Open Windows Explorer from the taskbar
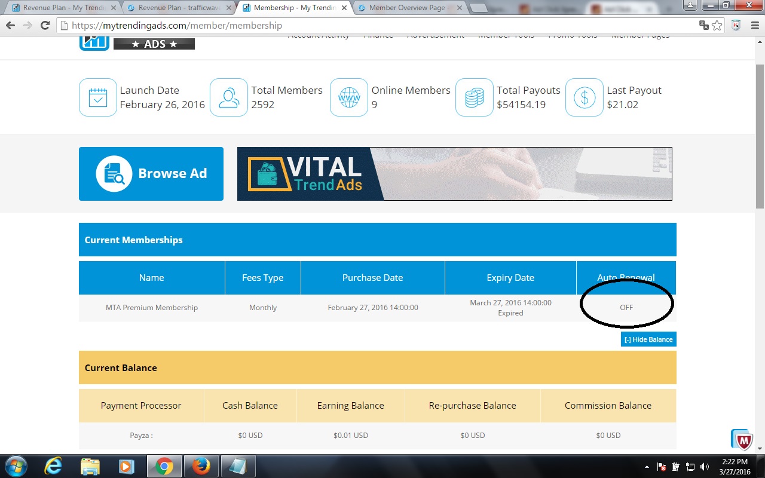The width and height of the screenshot is (765, 478). coord(90,466)
